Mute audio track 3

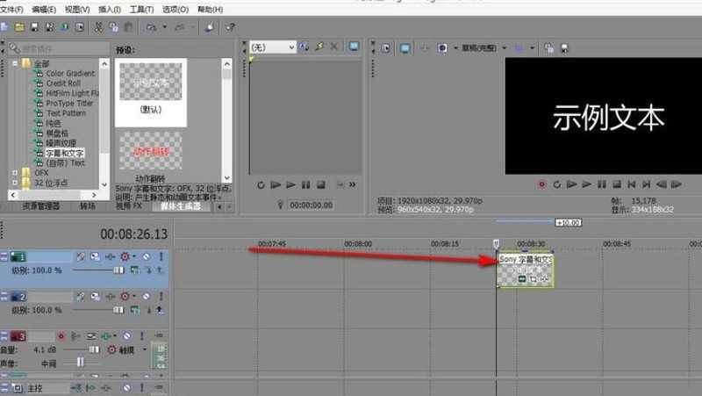coord(126,335)
